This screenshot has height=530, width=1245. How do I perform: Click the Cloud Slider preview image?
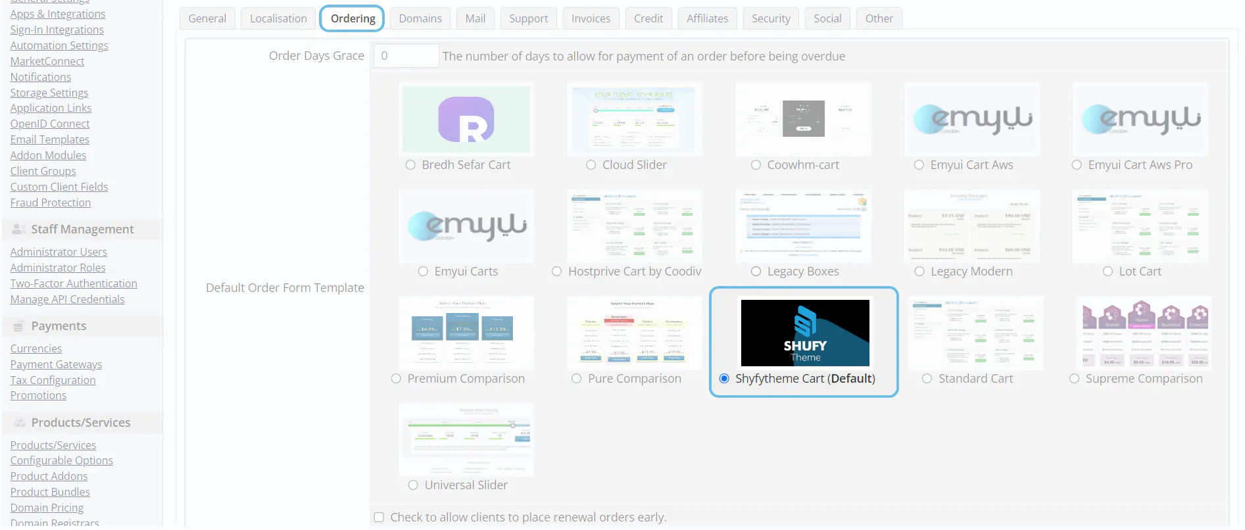(x=634, y=120)
